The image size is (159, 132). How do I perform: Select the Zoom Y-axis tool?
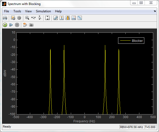point(40,18)
